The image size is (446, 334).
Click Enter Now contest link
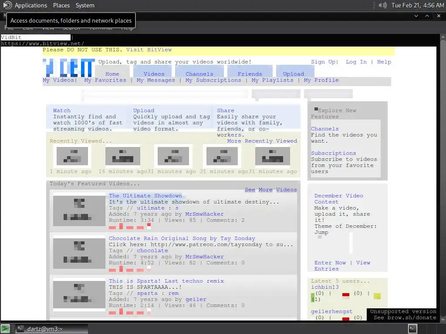pos(330,263)
